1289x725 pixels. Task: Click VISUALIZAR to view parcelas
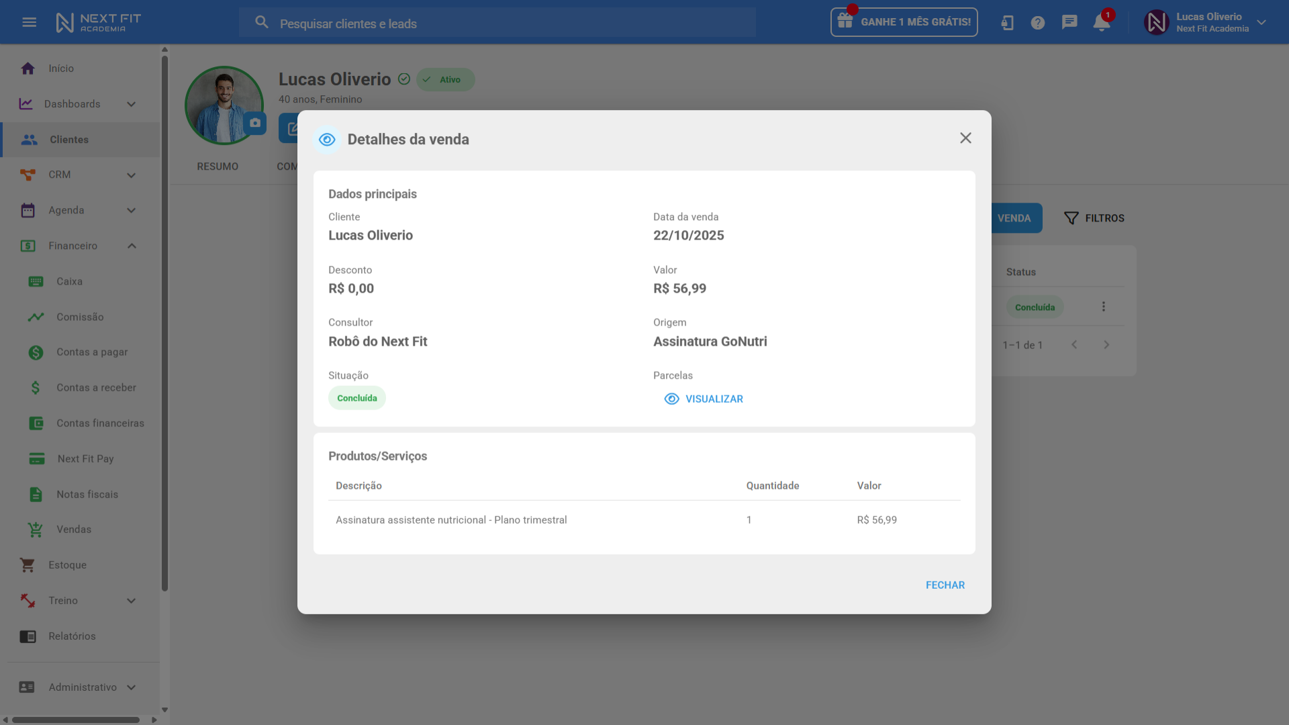point(704,399)
